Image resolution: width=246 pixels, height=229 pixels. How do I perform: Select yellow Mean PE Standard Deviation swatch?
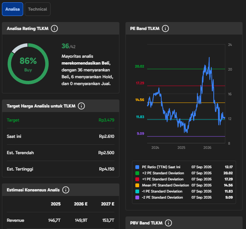click(x=137, y=185)
